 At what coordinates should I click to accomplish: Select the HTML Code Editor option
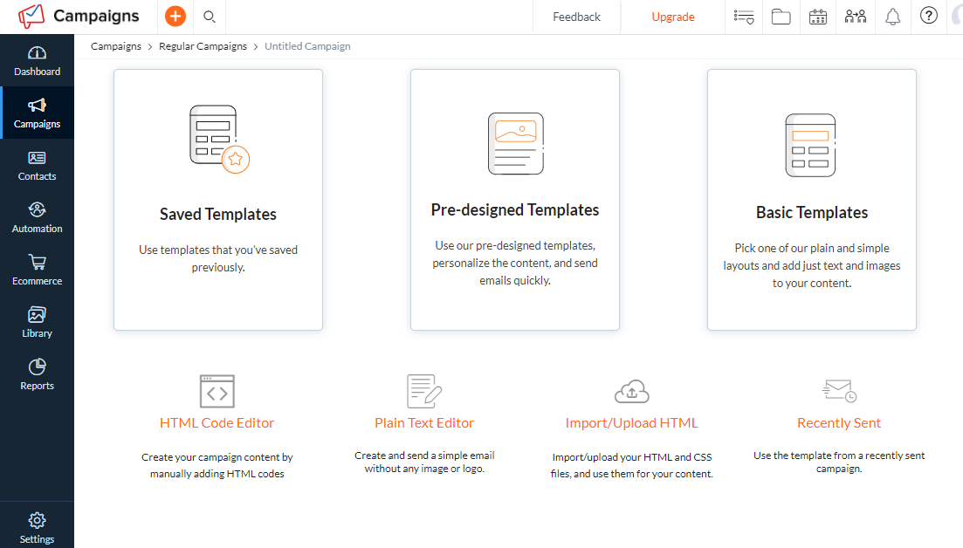(217, 422)
